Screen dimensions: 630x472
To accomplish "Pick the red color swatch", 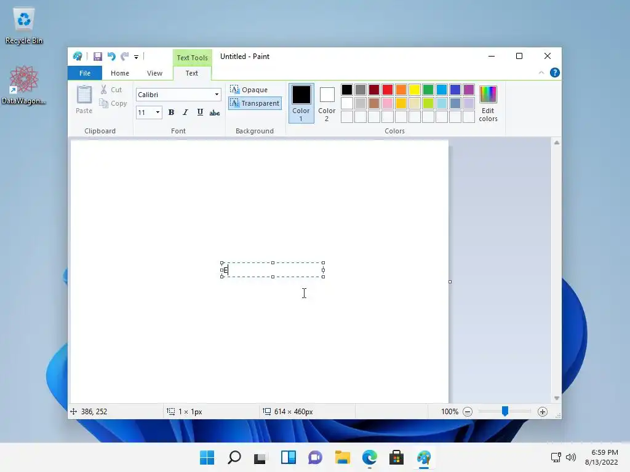I will pyautogui.click(x=388, y=90).
